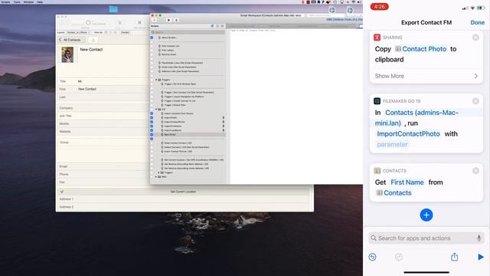Run the shortcut with the play button
Screen dimensions: 490x276
[x=481, y=257]
